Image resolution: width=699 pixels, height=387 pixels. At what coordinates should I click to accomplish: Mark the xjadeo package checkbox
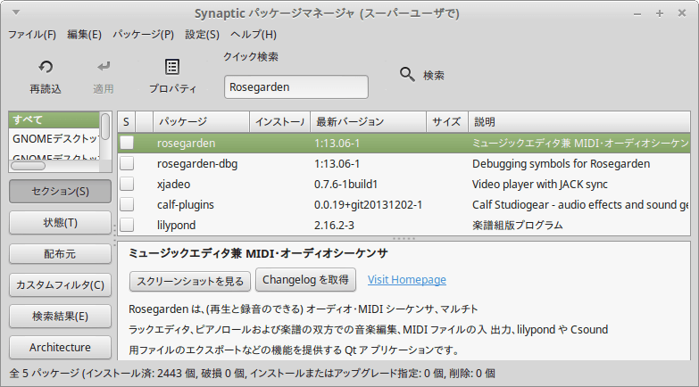click(127, 184)
